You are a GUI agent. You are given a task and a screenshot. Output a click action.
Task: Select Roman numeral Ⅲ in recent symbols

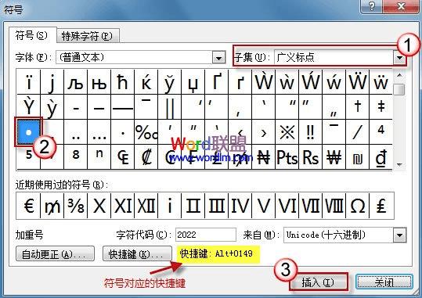217,206
